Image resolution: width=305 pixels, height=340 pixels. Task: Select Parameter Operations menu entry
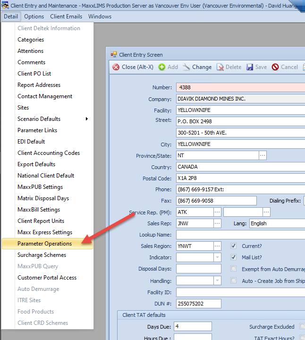(x=48, y=244)
